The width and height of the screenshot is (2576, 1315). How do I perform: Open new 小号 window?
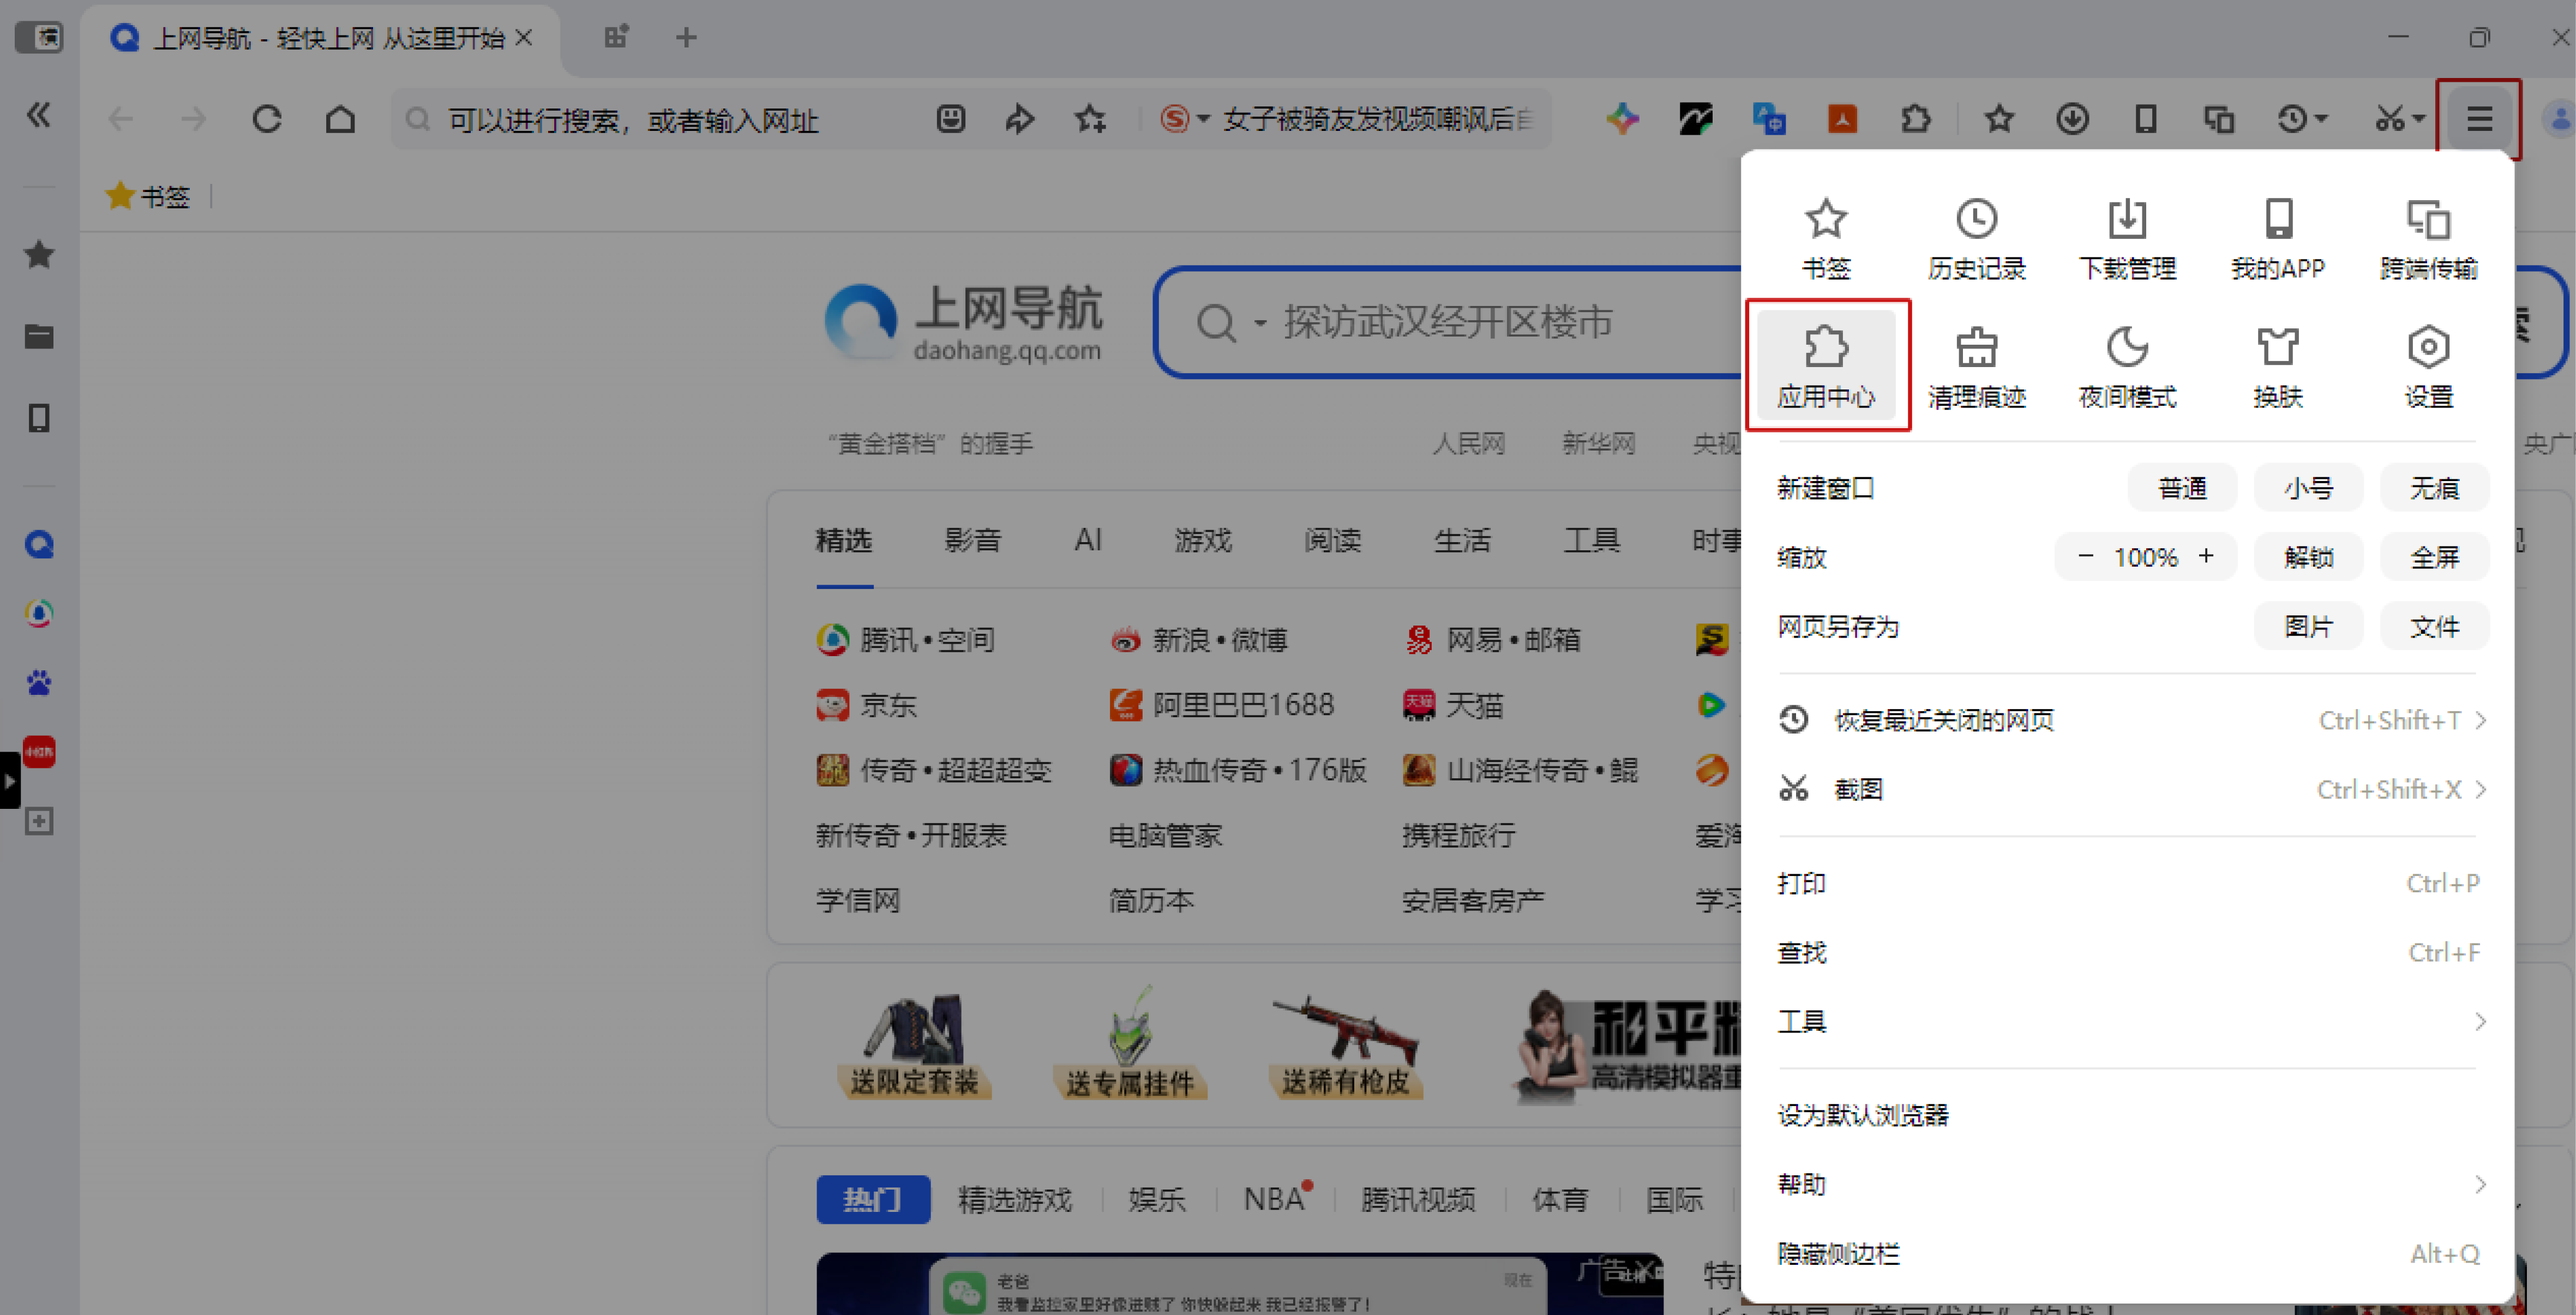click(2308, 488)
